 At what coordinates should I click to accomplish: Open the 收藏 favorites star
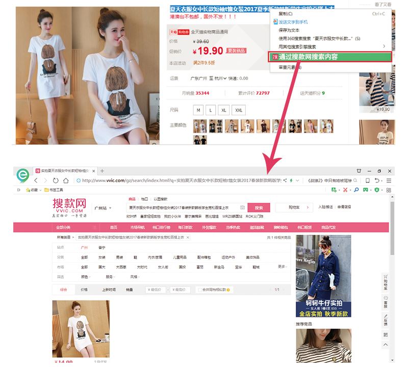click(28, 190)
